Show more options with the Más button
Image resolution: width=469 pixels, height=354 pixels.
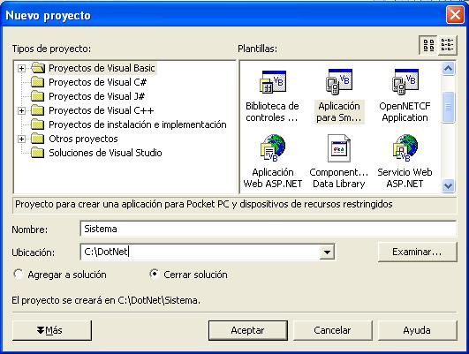52,330
